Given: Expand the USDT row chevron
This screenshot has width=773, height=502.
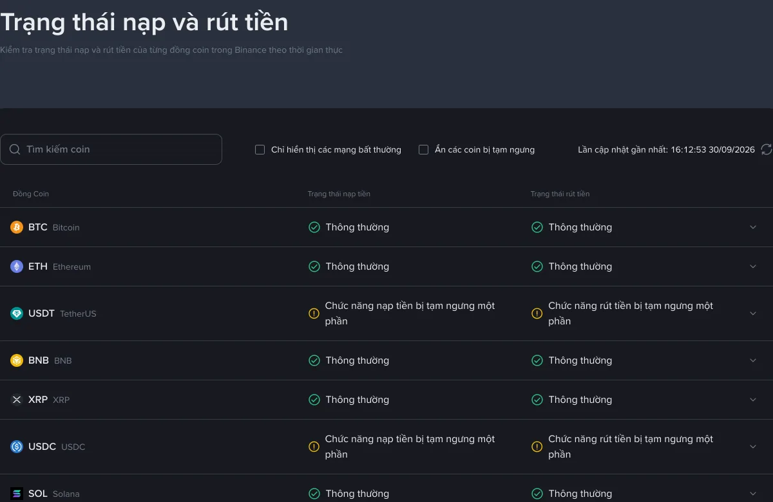Looking at the screenshot, I should point(753,313).
